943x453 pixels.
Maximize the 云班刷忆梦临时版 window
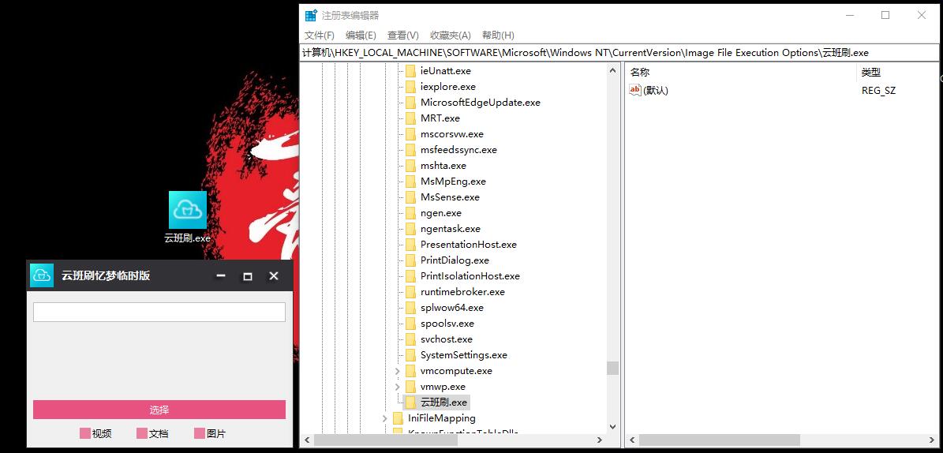247,276
